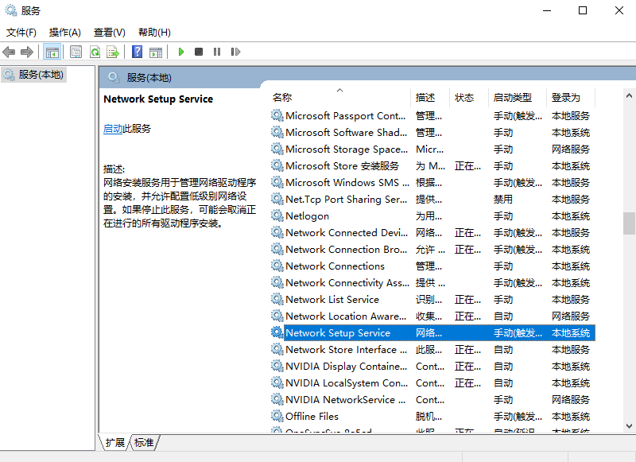Open Properties from the toolbar icon
Screen dimensions: 636x462
point(75,52)
